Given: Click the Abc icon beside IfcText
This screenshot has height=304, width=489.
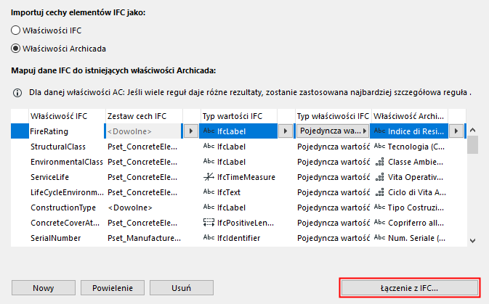Looking at the screenshot, I should (x=209, y=192).
